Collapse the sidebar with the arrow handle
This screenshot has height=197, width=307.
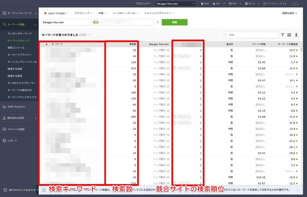point(37,190)
